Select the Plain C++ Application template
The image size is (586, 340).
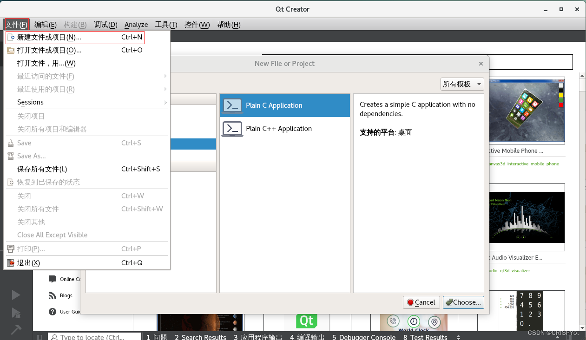(x=278, y=129)
